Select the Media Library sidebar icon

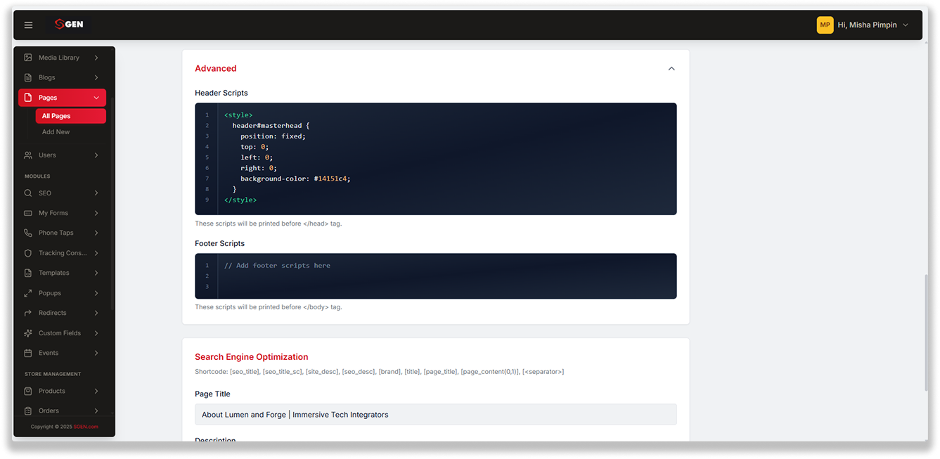(28, 58)
